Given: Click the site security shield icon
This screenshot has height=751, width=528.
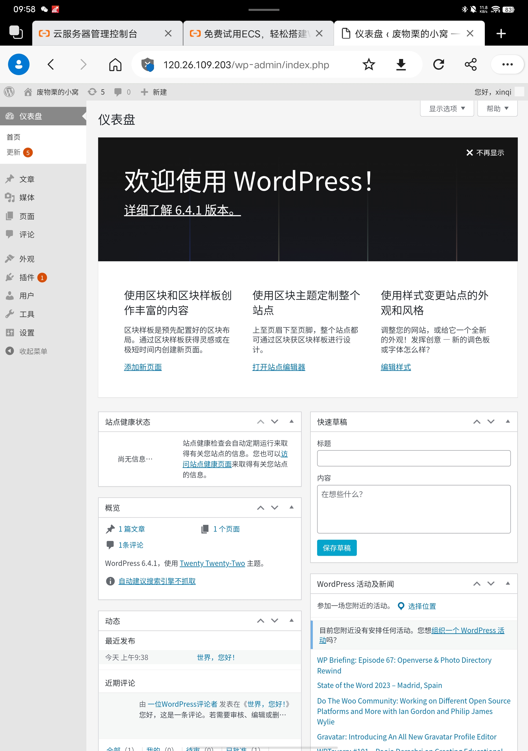Looking at the screenshot, I should (x=148, y=65).
